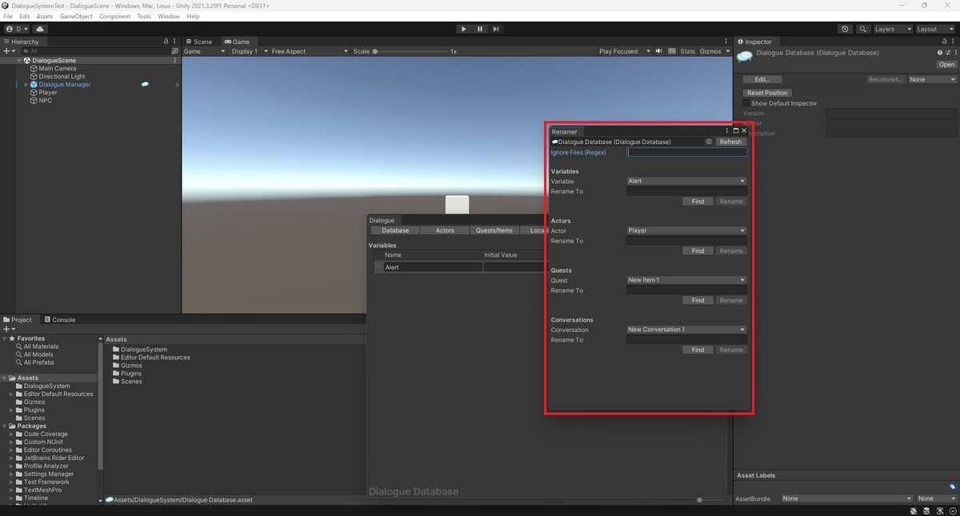The width and height of the screenshot is (960, 516).
Task: Click the Reset Position button
Action: pyautogui.click(x=767, y=93)
